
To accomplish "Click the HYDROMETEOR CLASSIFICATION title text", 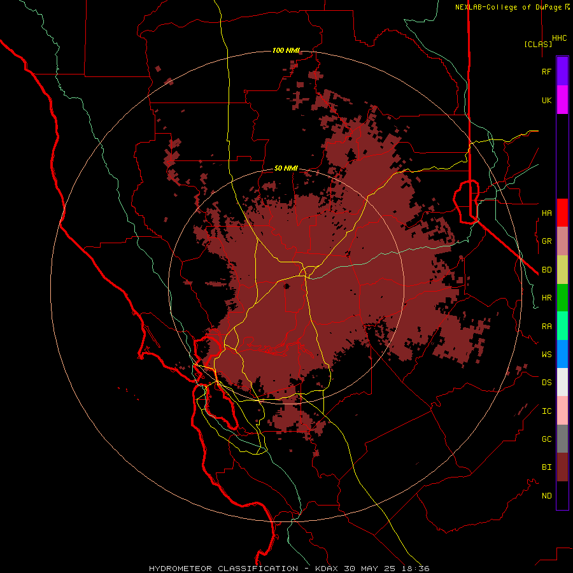I will click(x=223, y=569).
